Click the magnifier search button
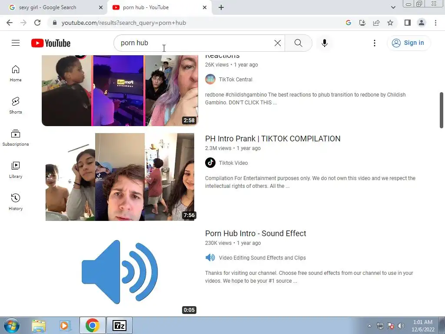This screenshot has width=445, height=334. pos(298,43)
